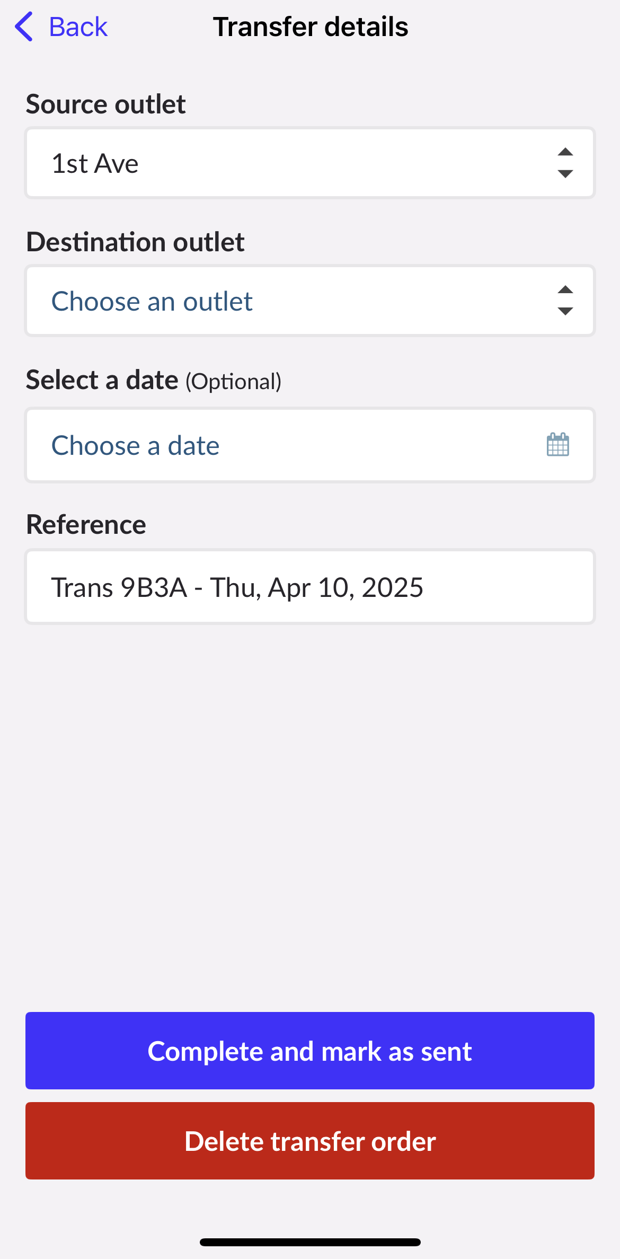Click the "(Optional)" hint text
This screenshot has height=1259, width=620.
(x=233, y=382)
